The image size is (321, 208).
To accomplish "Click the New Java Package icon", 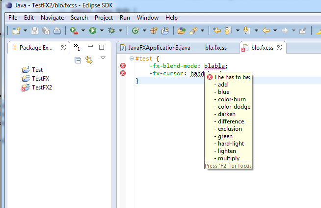I will click(154, 30).
